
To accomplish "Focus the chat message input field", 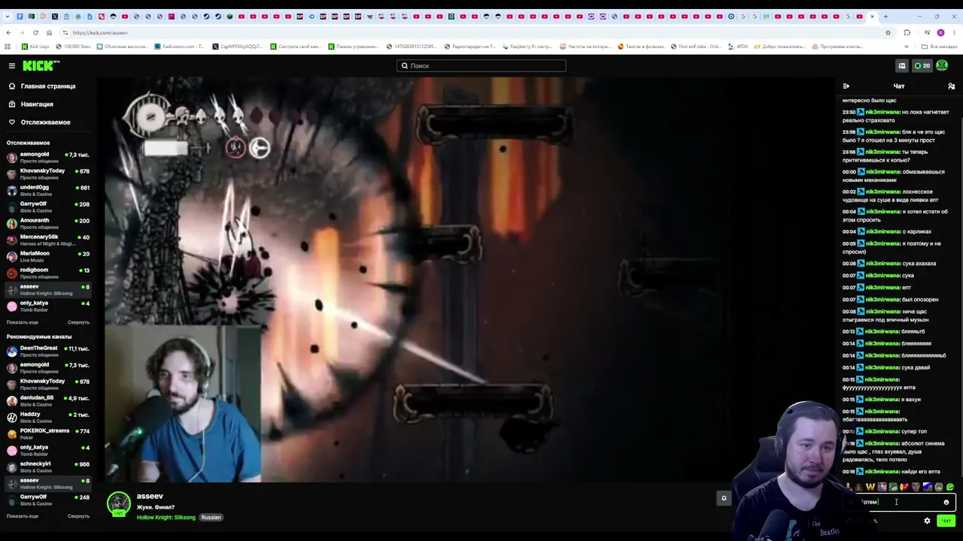I will click(899, 502).
